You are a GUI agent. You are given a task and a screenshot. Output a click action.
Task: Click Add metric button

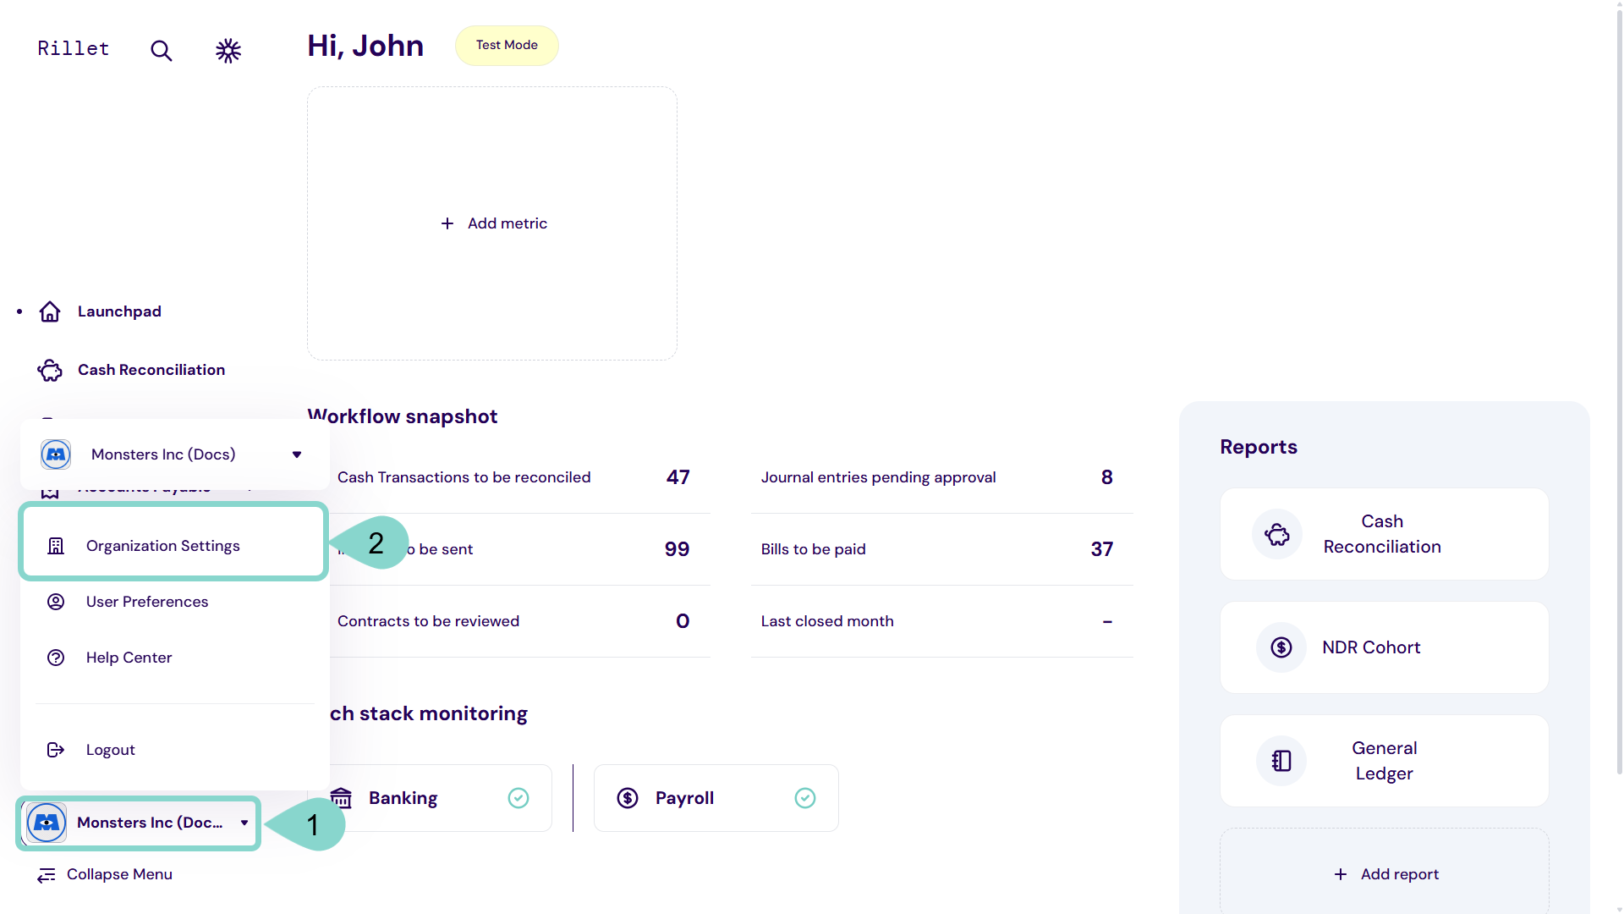tap(495, 223)
